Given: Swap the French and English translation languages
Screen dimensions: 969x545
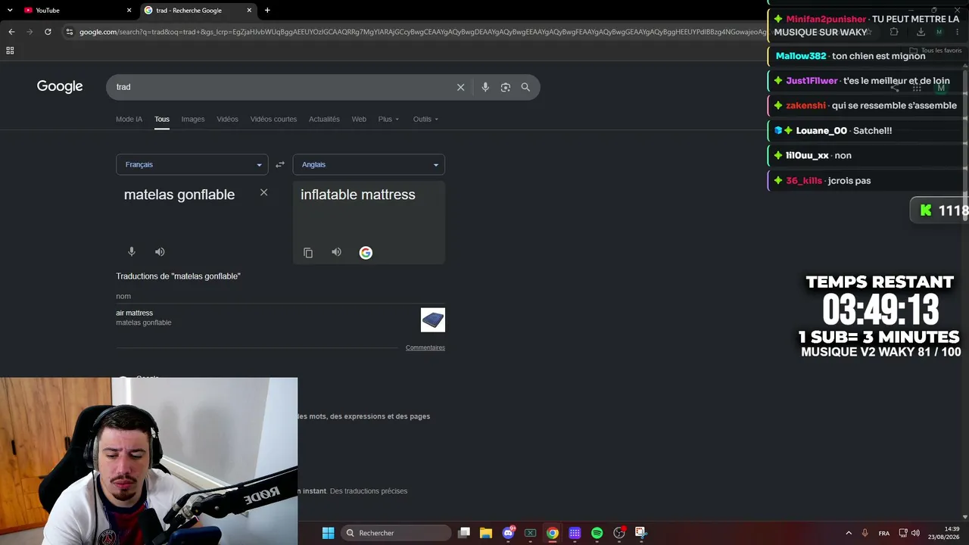Looking at the screenshot, I should pos(279,164).
